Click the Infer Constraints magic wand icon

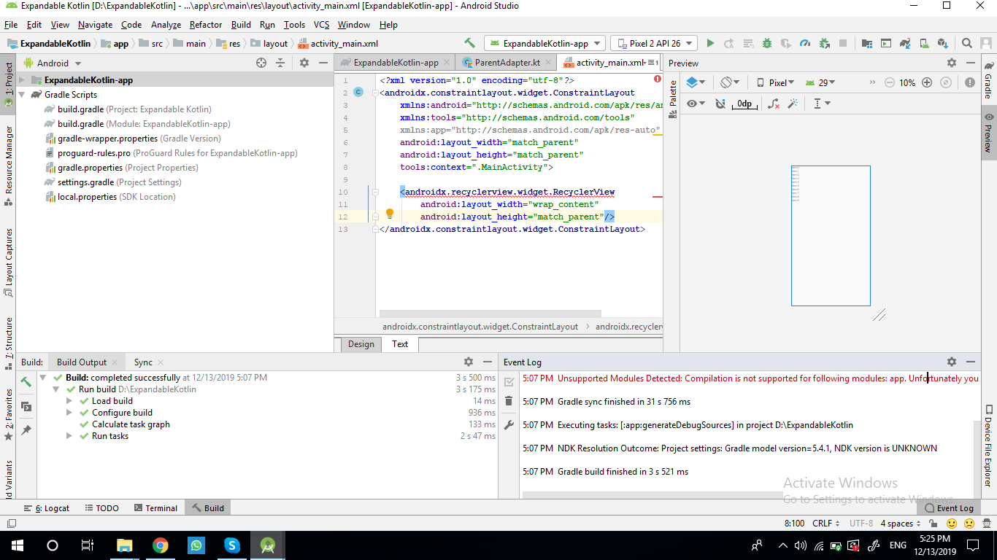(x=793, y=104)
